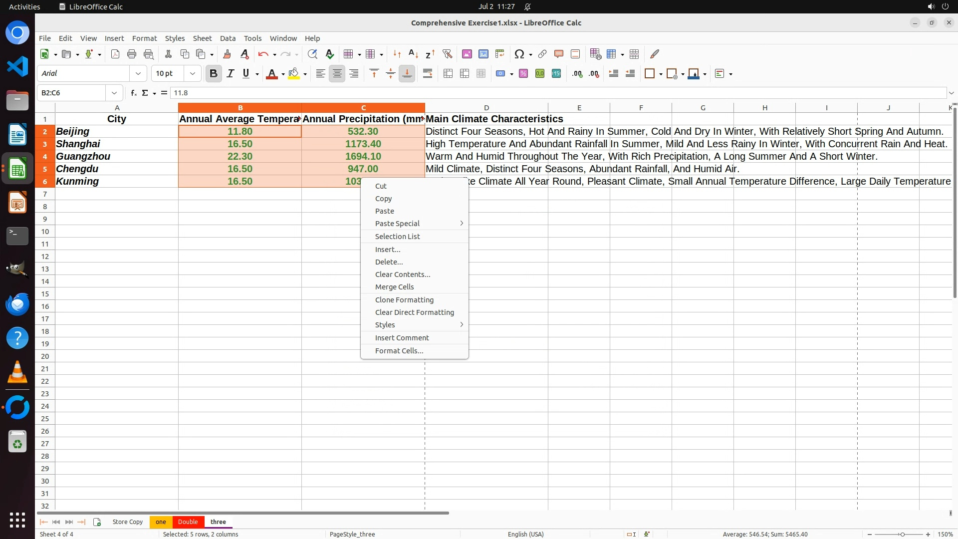Toggle Italic formatting button
This screenshot has height=539, width=958.
pyautogui.click(x=230, y=74)
